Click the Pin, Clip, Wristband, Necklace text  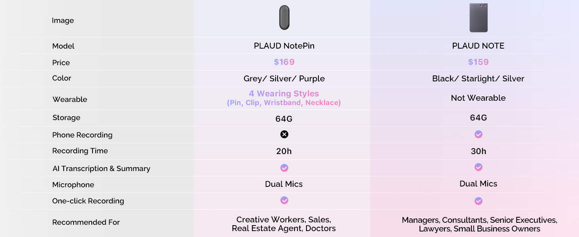click(x=284, y=103)
